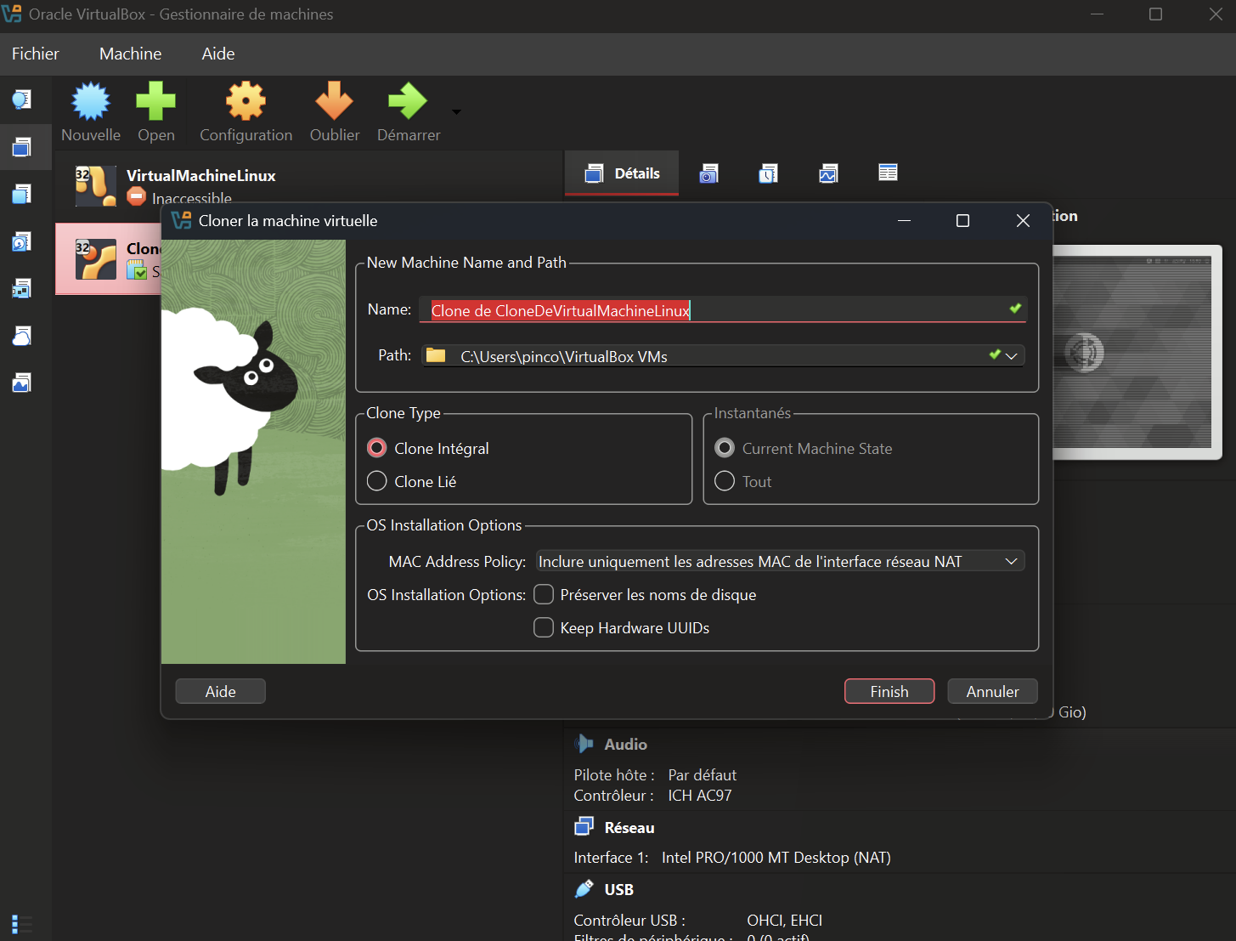The image size is (1236, 941).
Task: Click the Audio speaker icon in details
Action: pyautogui.click(x=584, y=744)
